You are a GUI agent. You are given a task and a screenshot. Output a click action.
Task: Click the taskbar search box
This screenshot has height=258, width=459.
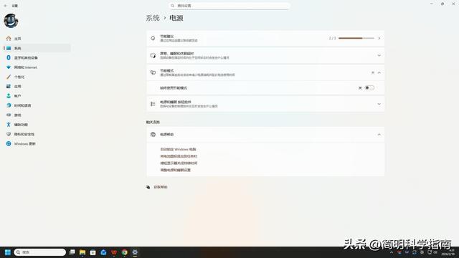(40, 252)
